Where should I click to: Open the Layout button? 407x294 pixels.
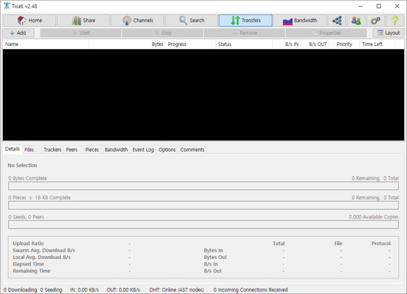388,33
